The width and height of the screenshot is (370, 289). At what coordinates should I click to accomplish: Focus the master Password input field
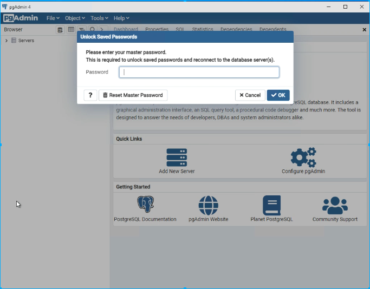click(x=199, y=72)
